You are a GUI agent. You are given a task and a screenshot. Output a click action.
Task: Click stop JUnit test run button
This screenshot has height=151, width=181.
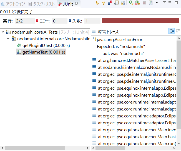(x=144, y=3)
